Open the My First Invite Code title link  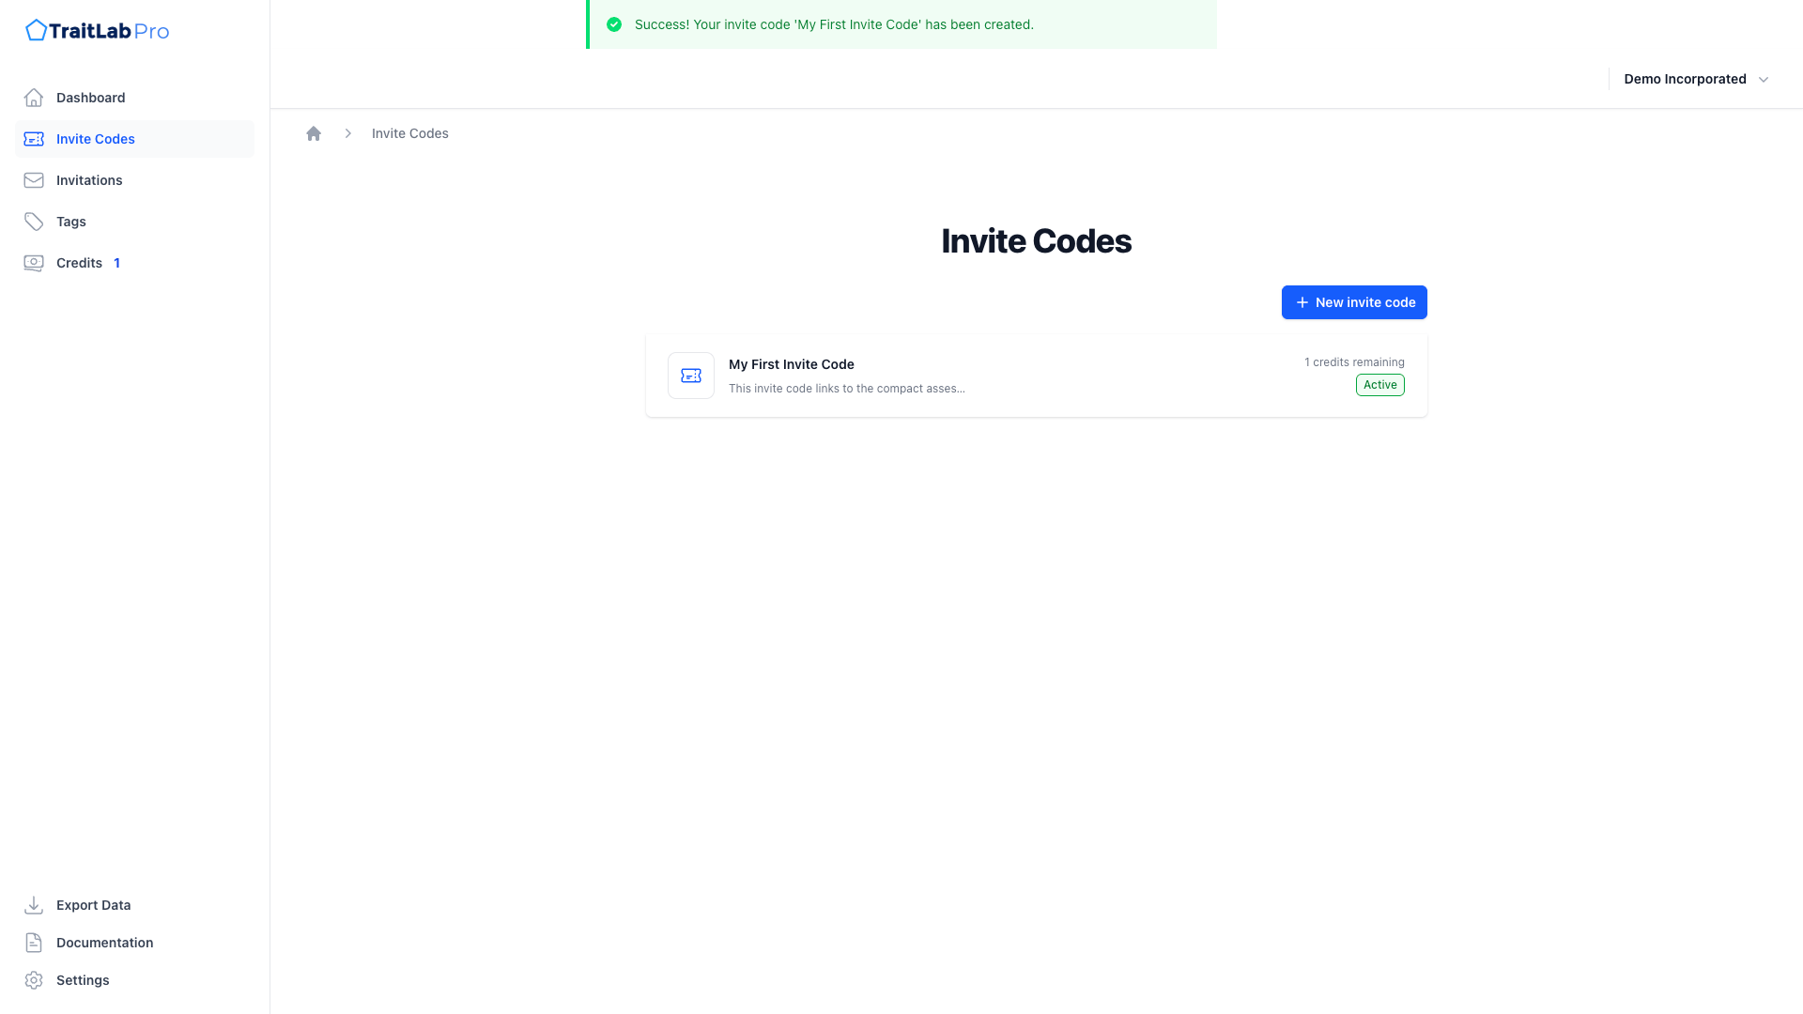click(791, 364)
